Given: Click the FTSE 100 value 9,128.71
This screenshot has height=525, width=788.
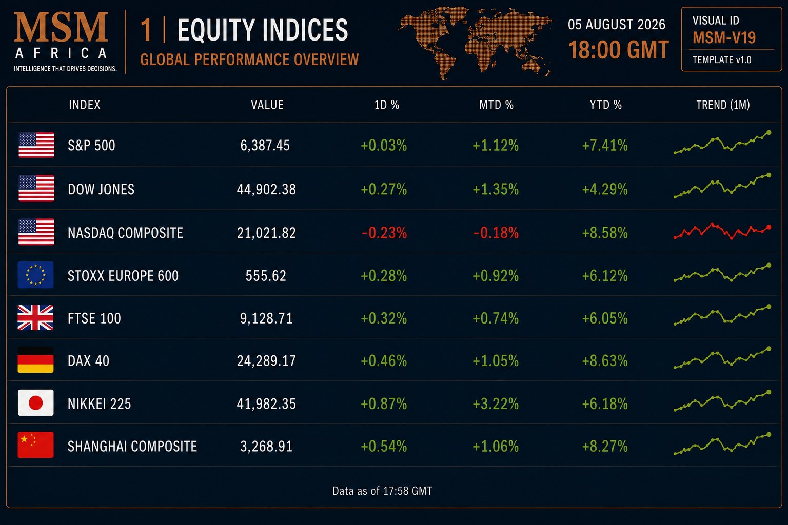Looking at the screenshot, I should [266, 318].
